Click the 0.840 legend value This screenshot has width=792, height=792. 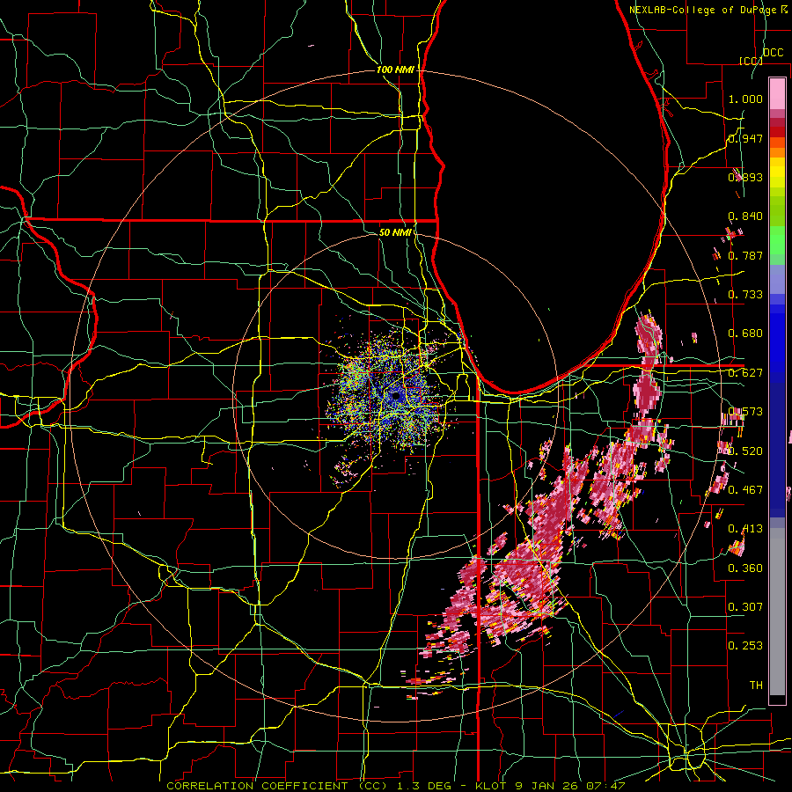coord(745,216)
